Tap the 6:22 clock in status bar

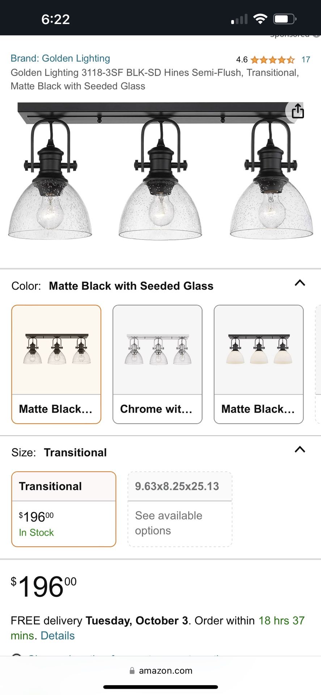tap(55, 19)
